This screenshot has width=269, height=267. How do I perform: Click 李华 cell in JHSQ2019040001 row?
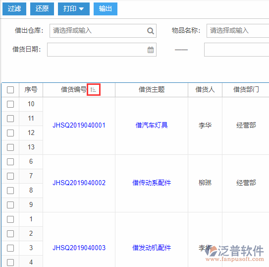click(205, 125)
